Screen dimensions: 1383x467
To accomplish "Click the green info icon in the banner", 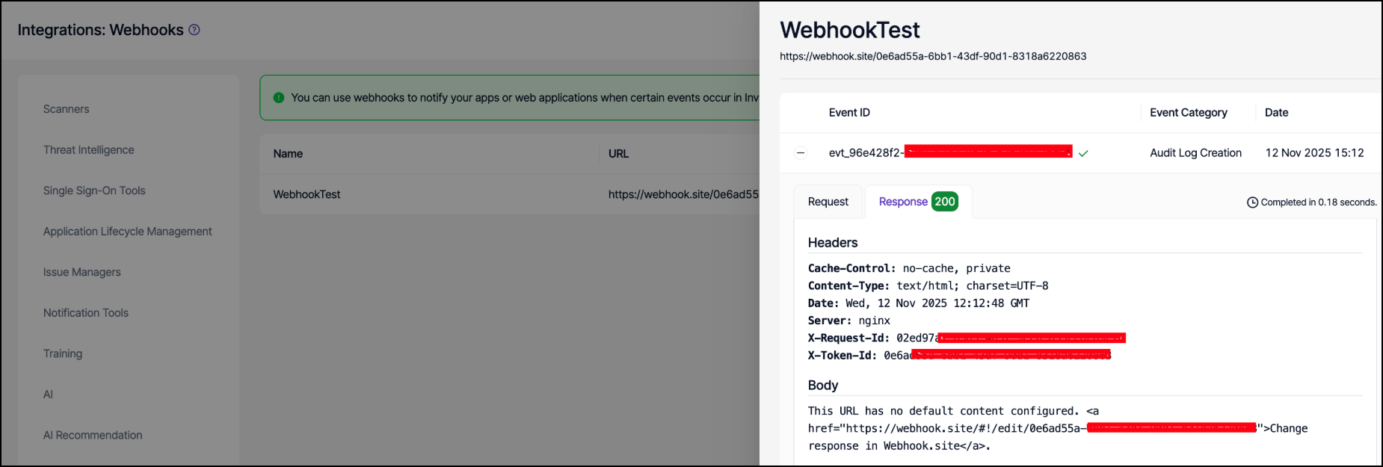I will coord(279,98).
